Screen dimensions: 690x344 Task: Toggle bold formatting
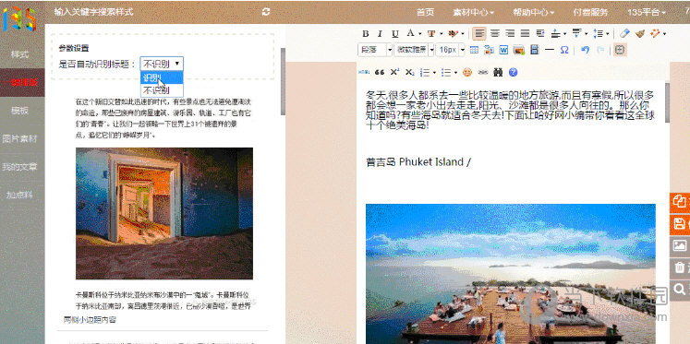pos(366,34)
